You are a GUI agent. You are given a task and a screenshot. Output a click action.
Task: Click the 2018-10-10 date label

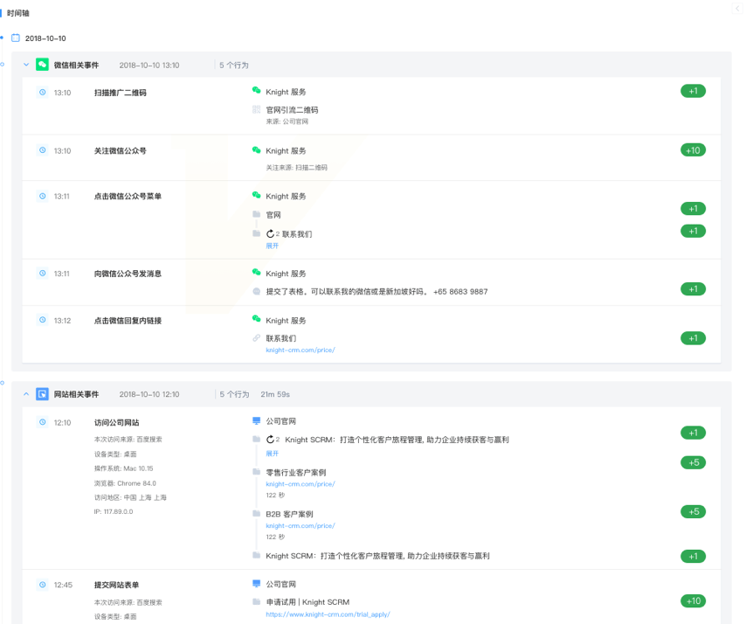point(45,38)
